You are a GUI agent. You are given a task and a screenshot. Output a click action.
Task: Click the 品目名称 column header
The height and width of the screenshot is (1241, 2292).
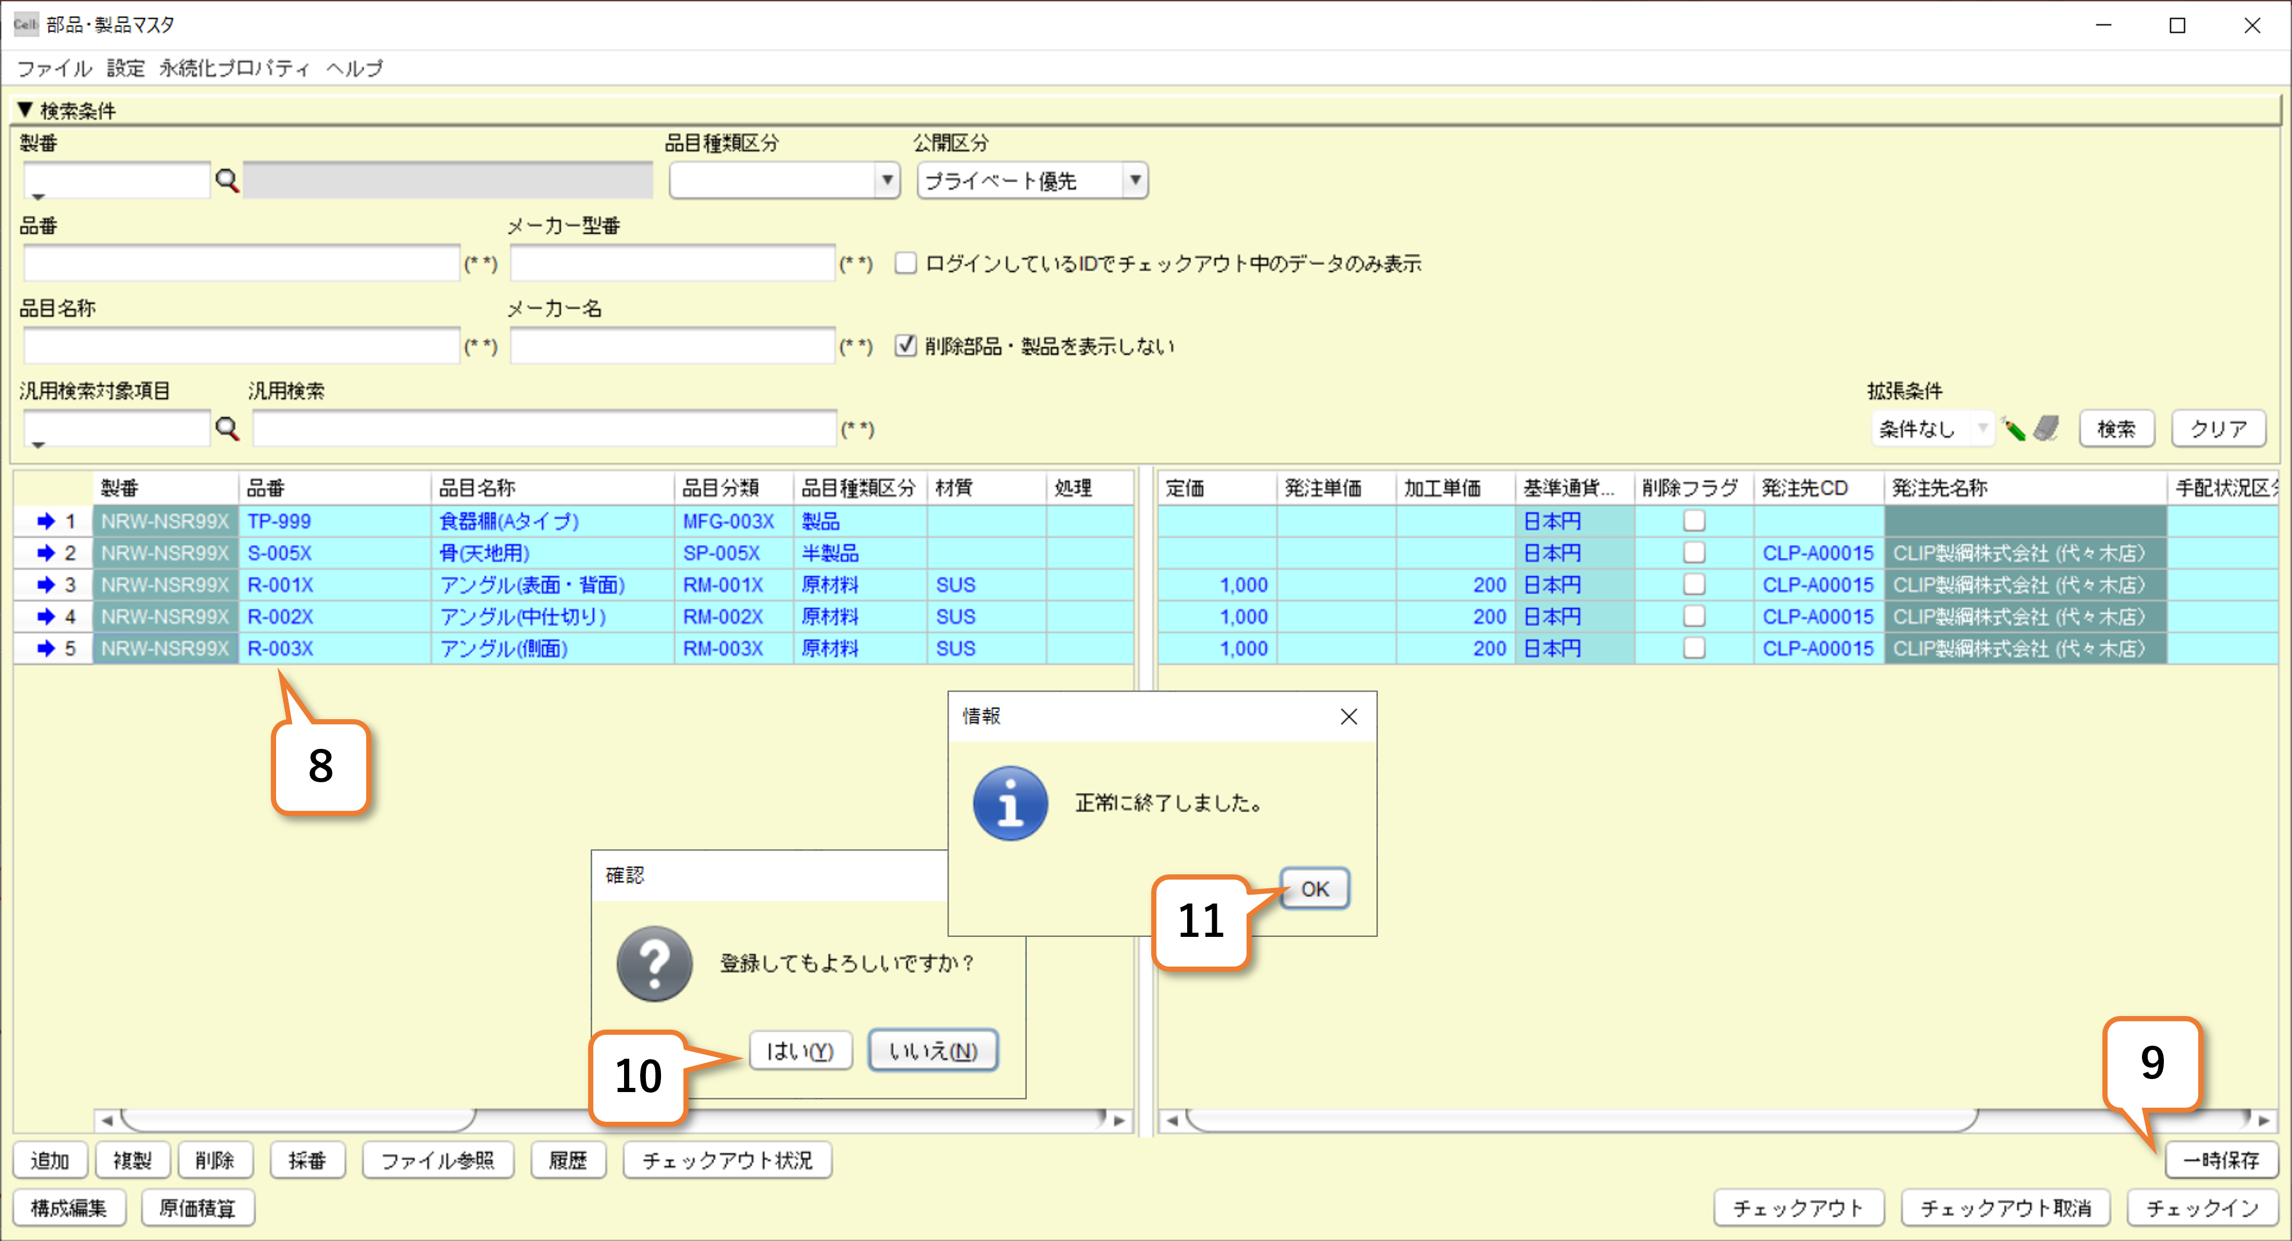(x=553, y=487)
